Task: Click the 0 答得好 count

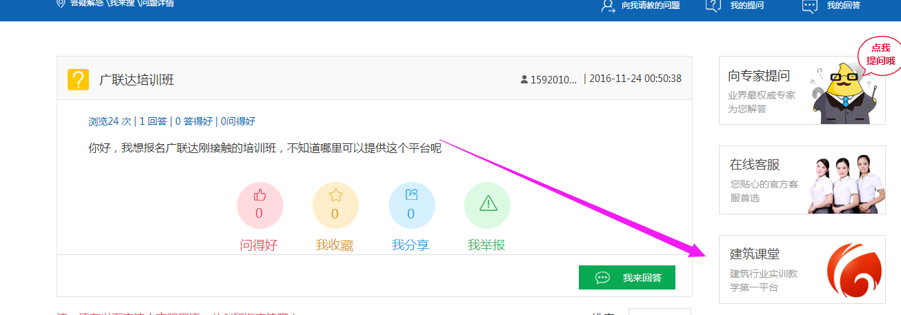Action: 194,121
